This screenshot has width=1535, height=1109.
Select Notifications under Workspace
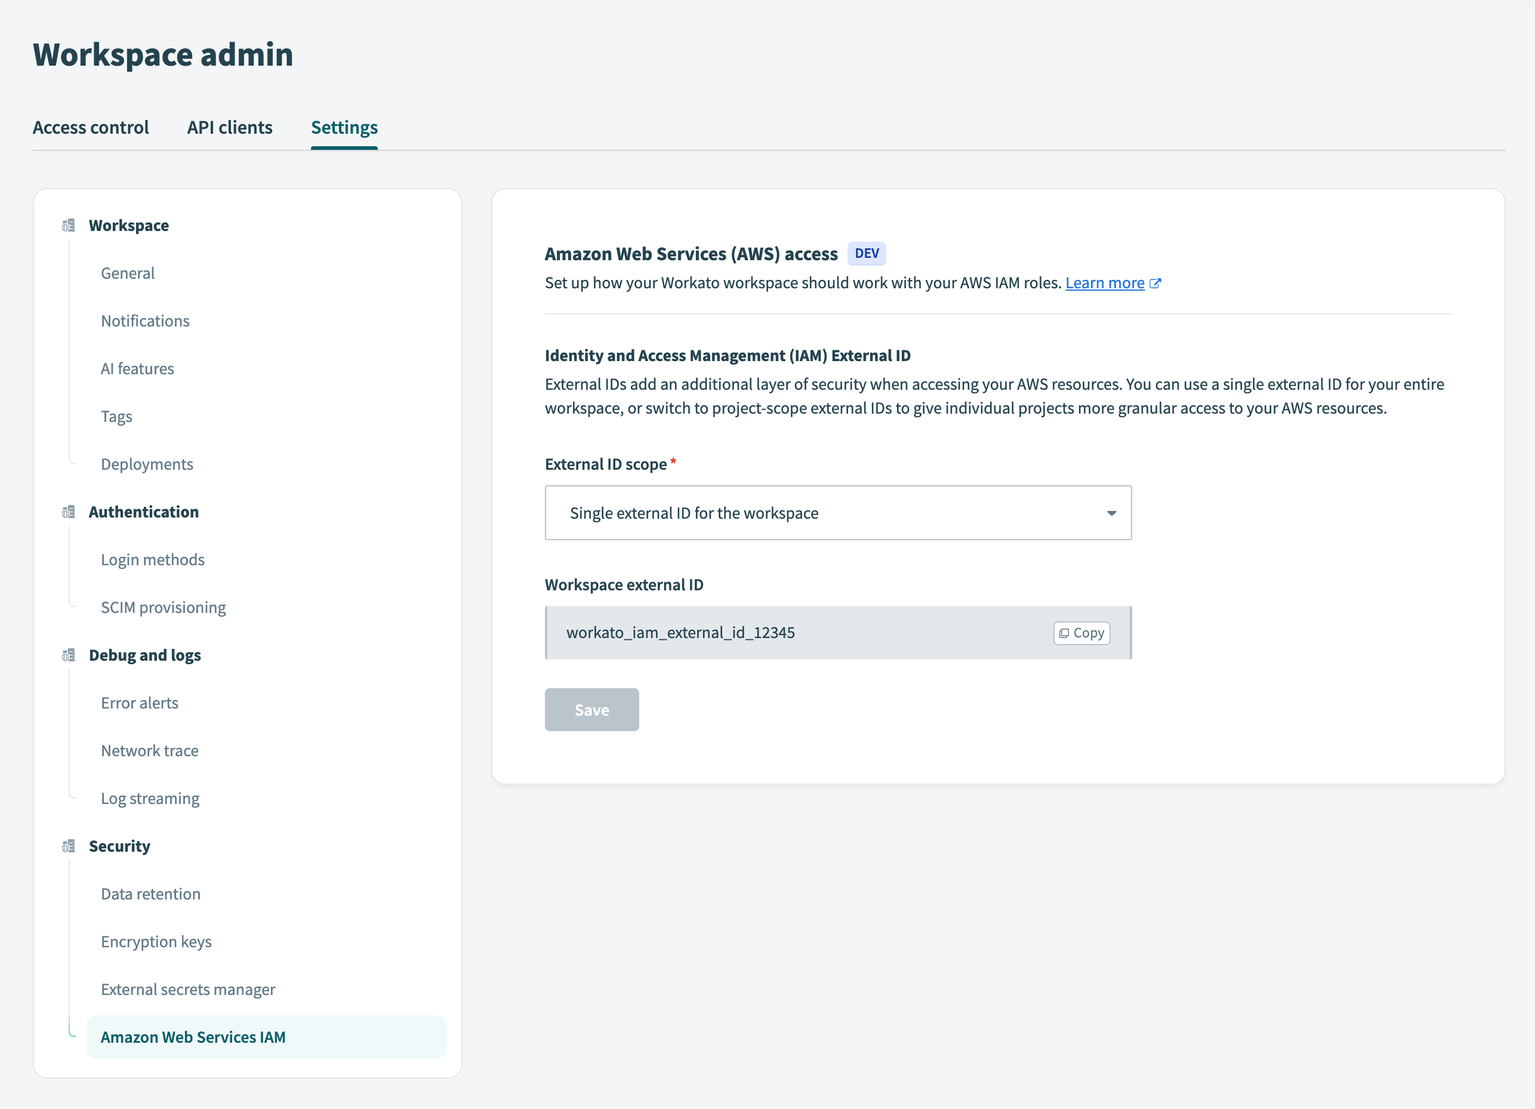(145, 321)
